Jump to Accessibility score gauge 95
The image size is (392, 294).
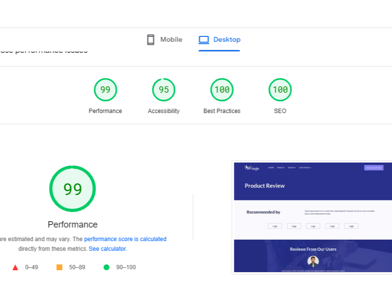tap(164, 90)
